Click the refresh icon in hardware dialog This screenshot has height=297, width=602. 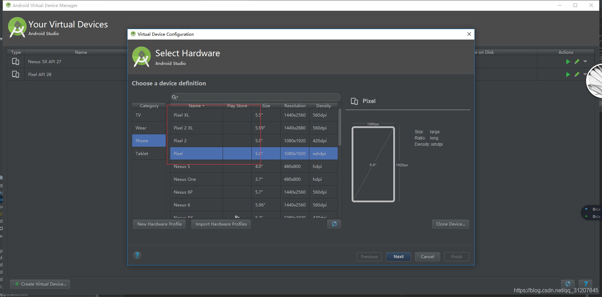[334, 224]
